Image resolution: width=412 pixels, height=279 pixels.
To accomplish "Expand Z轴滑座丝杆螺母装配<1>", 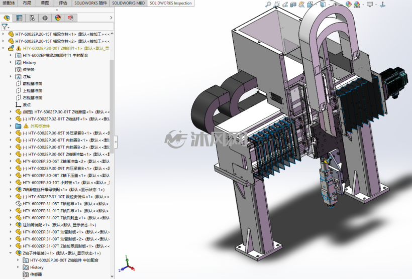I will pyautogui.click(x=11, y=190).
